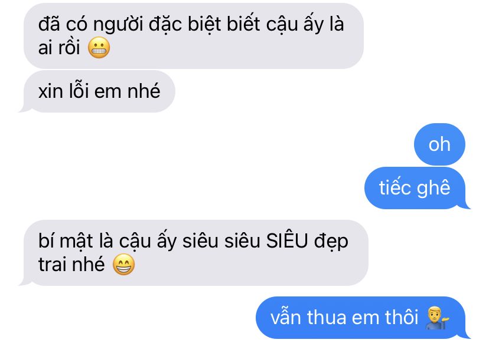The image size is (489, 343).
Task: Tap the lowercase 'siêu siêu' words
Action: (x=221, y=241)
